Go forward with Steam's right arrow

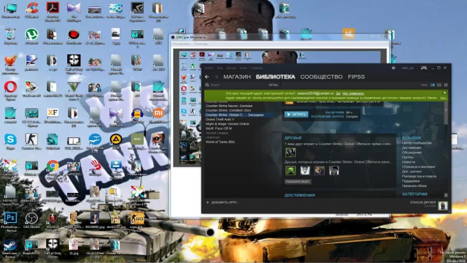[x=216, y=77]
